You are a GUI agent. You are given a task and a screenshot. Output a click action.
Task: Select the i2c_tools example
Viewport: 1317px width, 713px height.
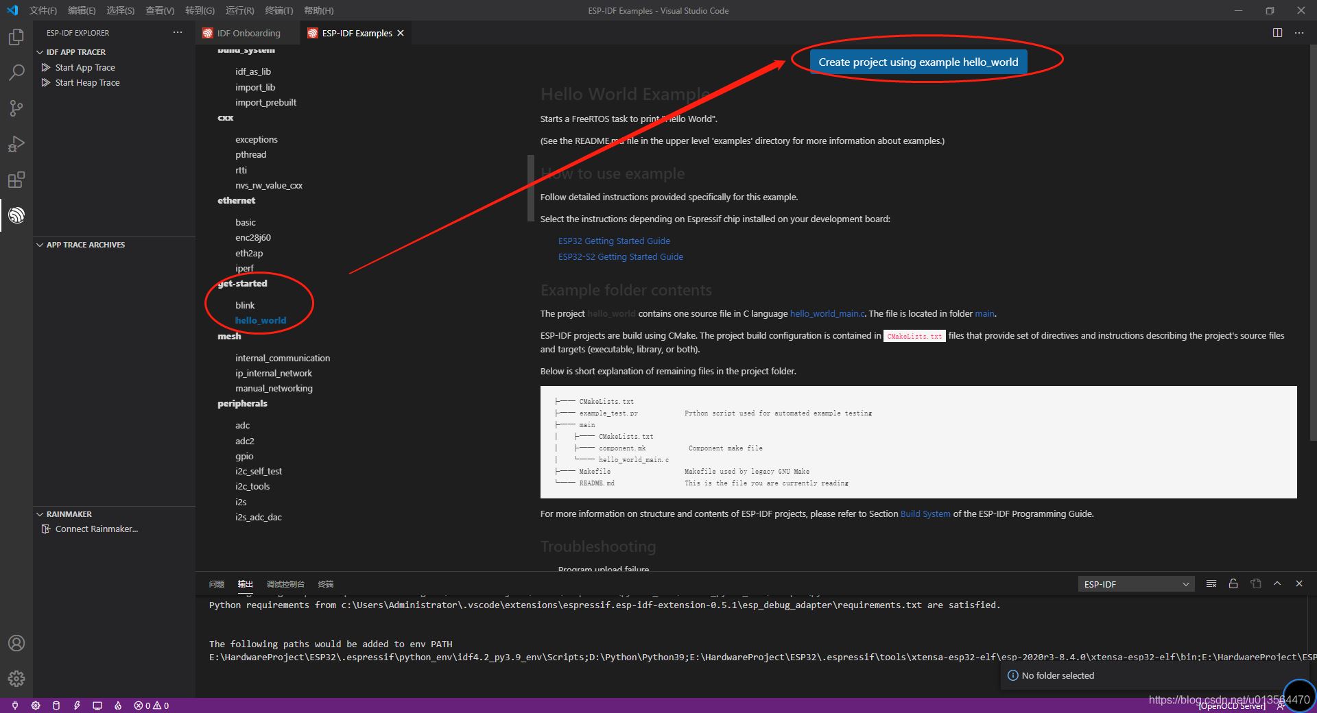[252, 486]
